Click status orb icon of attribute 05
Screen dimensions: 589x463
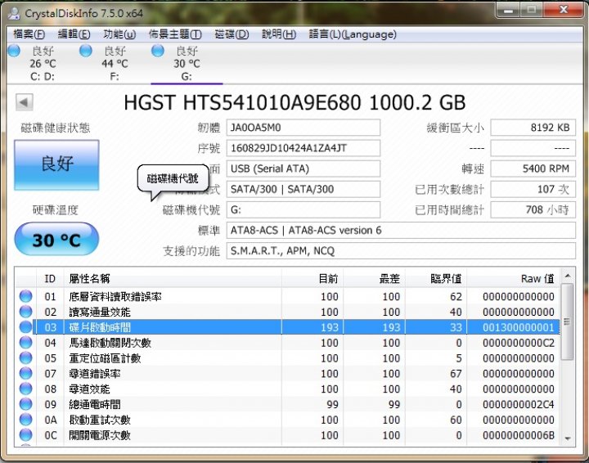point(25,357)
